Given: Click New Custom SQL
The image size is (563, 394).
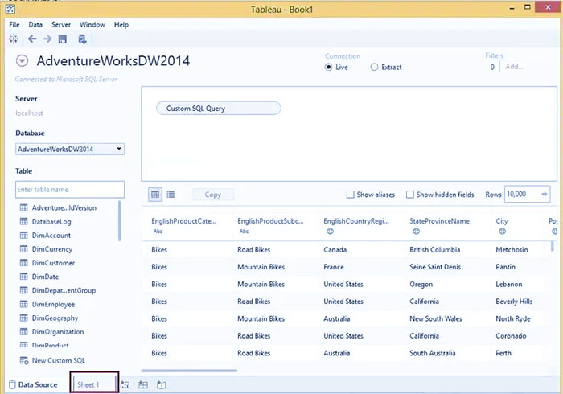Looking at the screenshot, I should pos(59,360).
